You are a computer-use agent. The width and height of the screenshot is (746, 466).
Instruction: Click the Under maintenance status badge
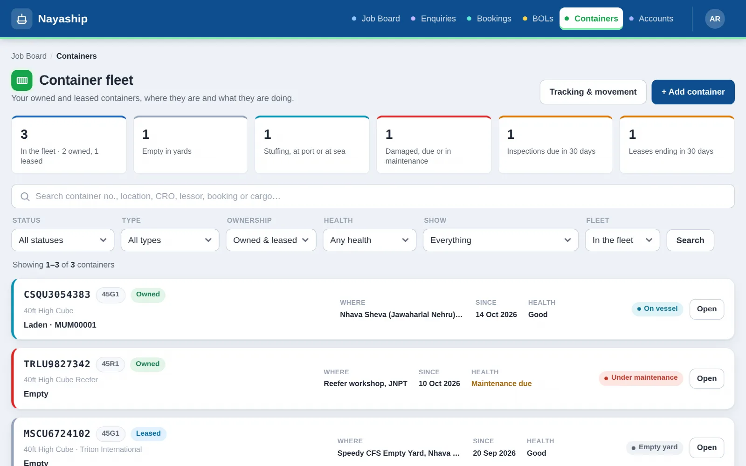(x=641, y=378)
